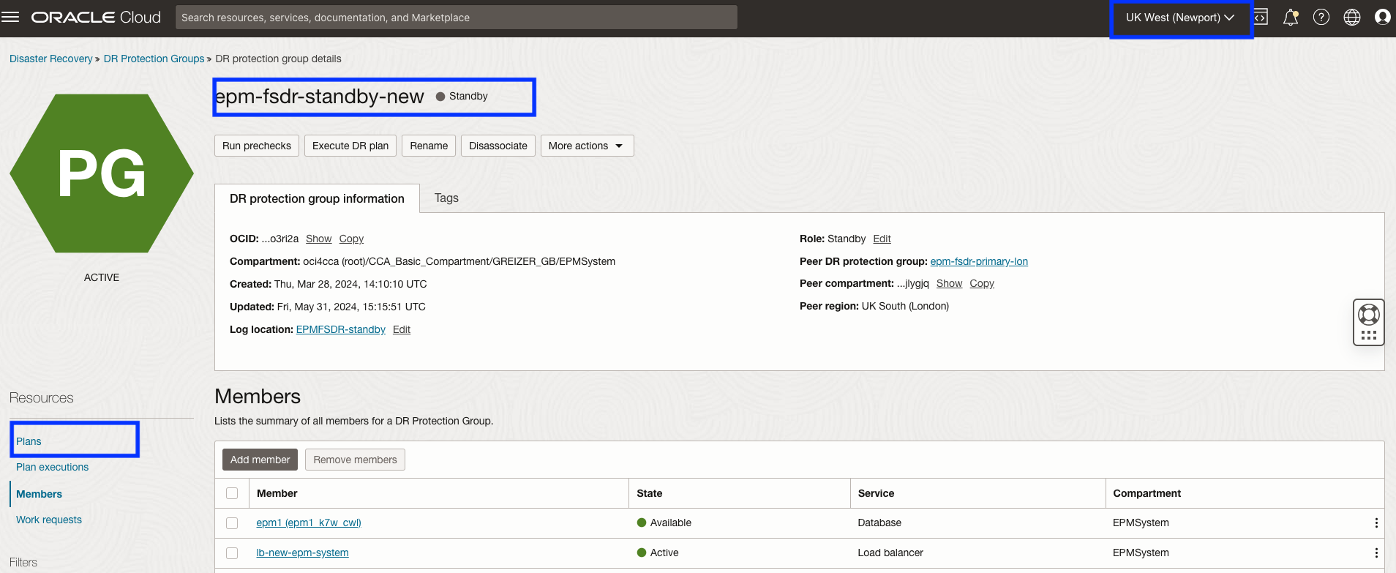Screen dimensions: 1396x573
Task: Open Plan executions in Resources
Action: point(52,467)
